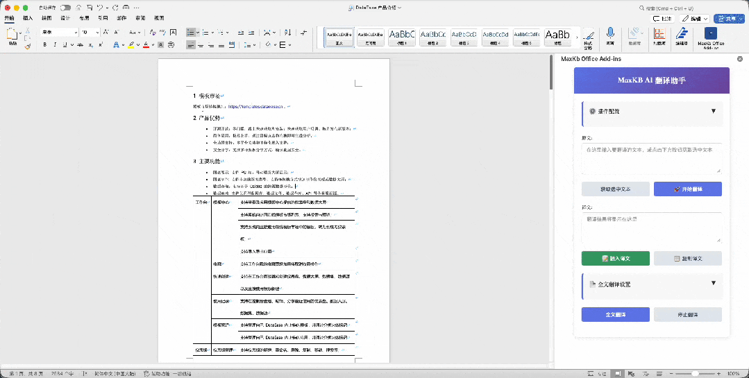
Task: Select Print Layout view in status bar
Action: (618, 373)
